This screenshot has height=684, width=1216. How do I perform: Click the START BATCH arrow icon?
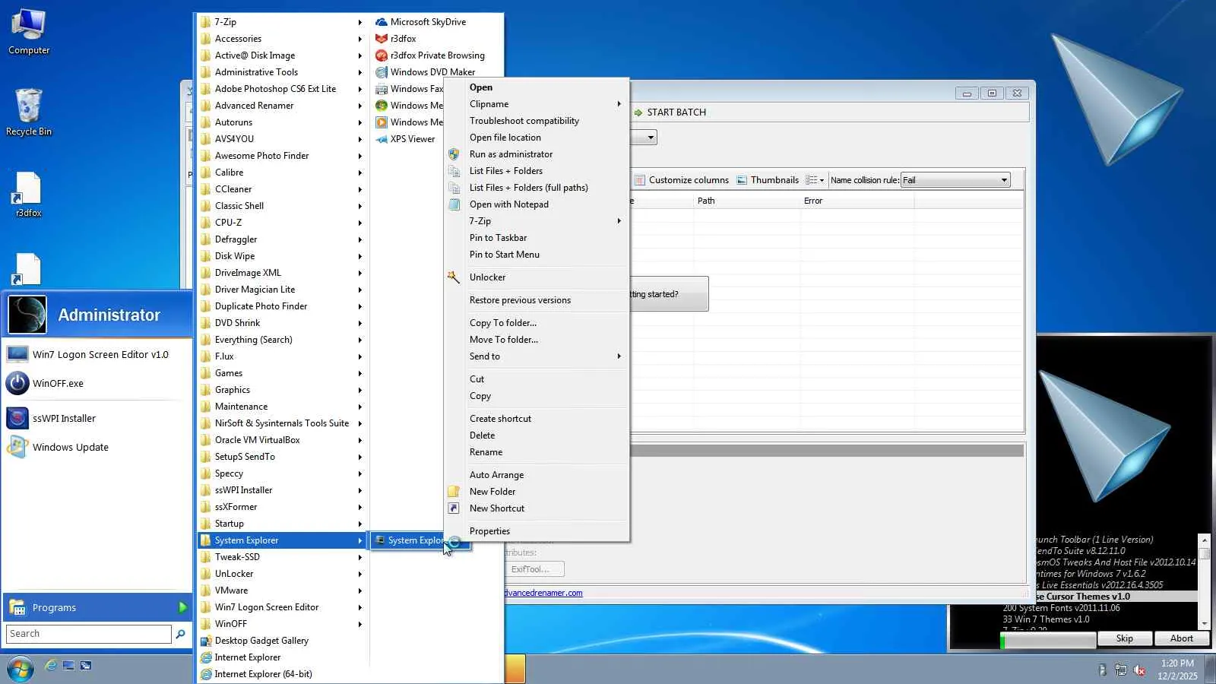click(638, 112)
